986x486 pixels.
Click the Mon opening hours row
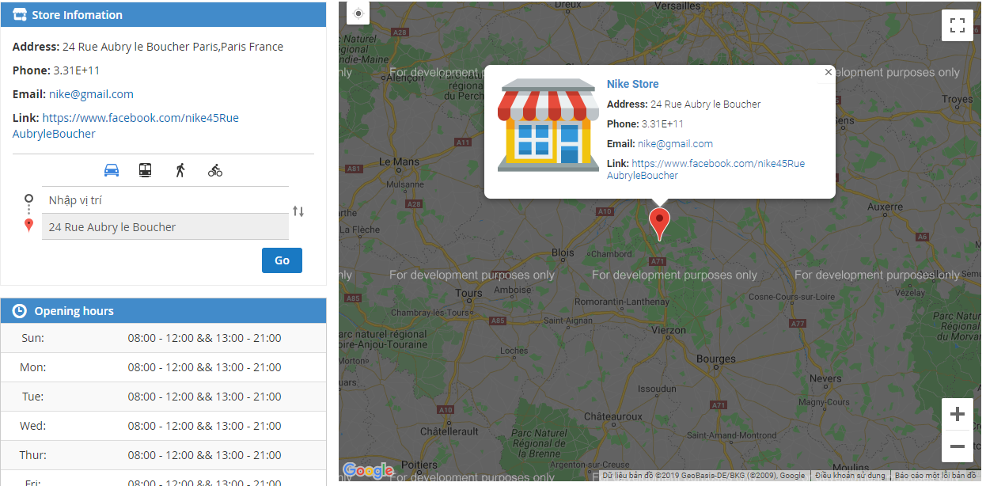[x=163, y=367]
